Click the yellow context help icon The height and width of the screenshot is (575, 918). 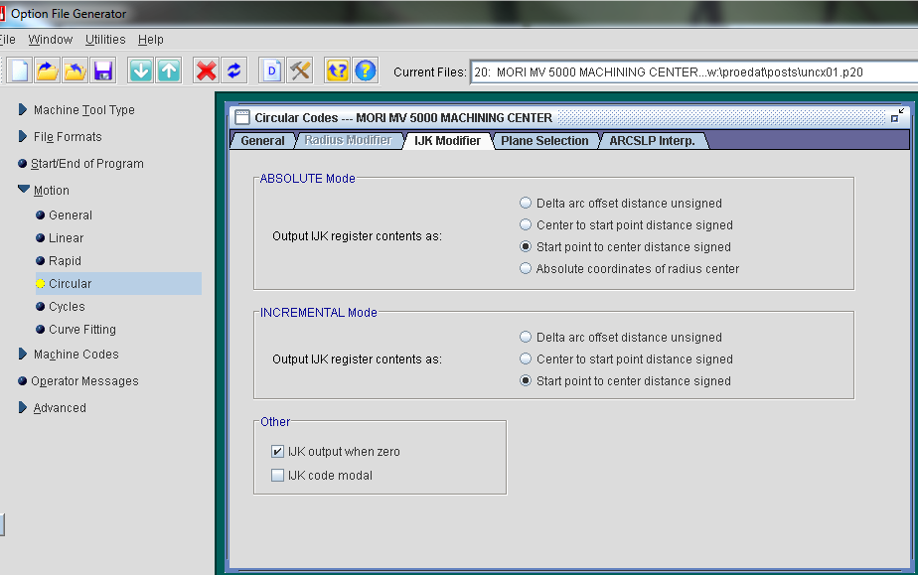pos(337,71)
